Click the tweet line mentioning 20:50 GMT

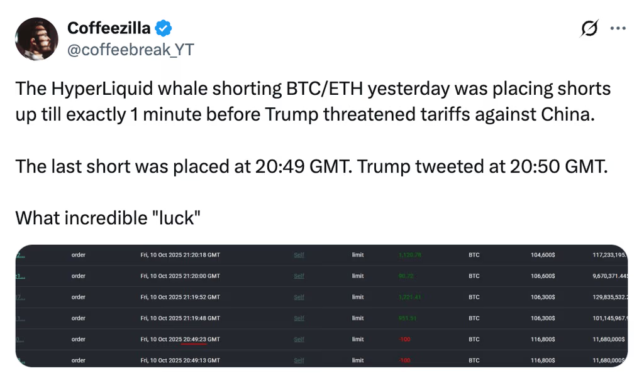click(x=312, y=166)
